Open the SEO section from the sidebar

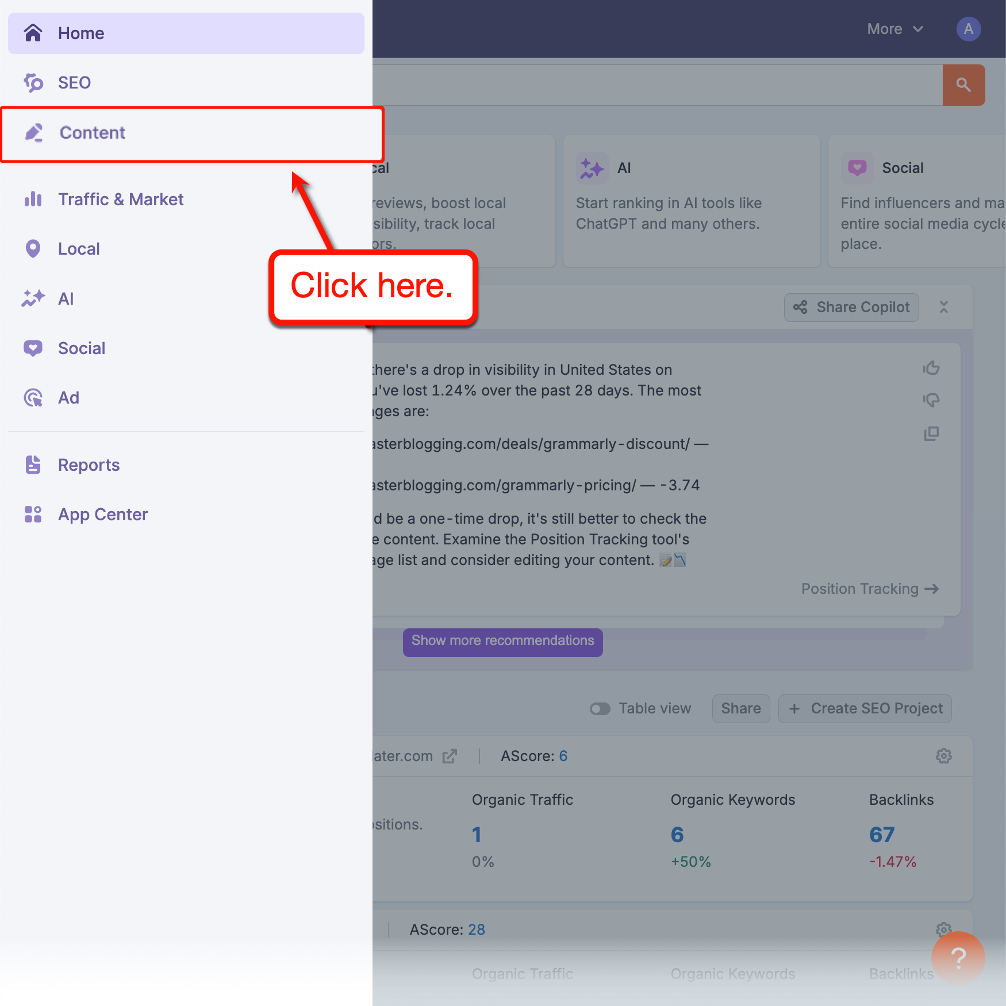pos(33,82)
